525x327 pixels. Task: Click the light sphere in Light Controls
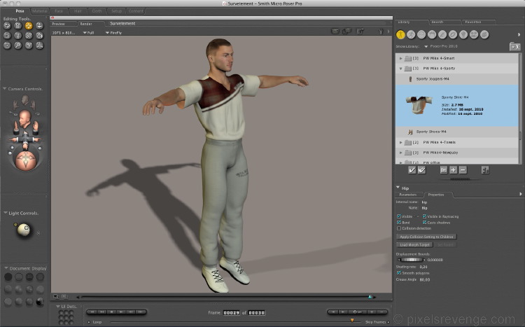(x=24, y=230)
